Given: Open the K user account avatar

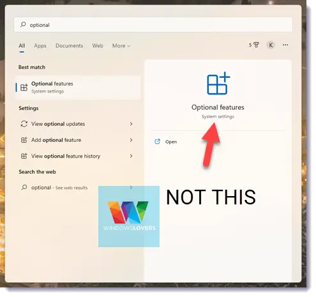Looking at the screenshot, I should (271, 45).
